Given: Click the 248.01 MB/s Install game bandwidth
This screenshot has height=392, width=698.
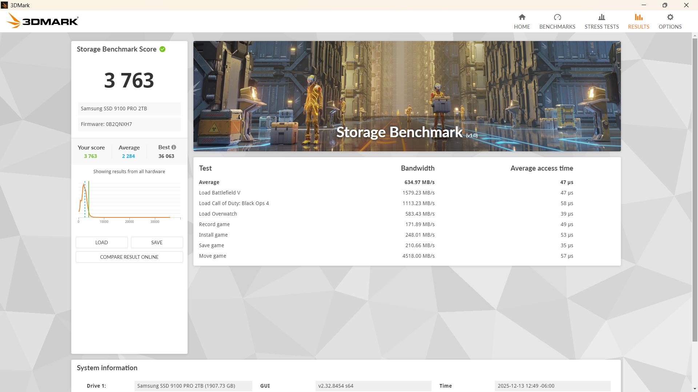Looking at the screenshot, I should click(420, 235).
